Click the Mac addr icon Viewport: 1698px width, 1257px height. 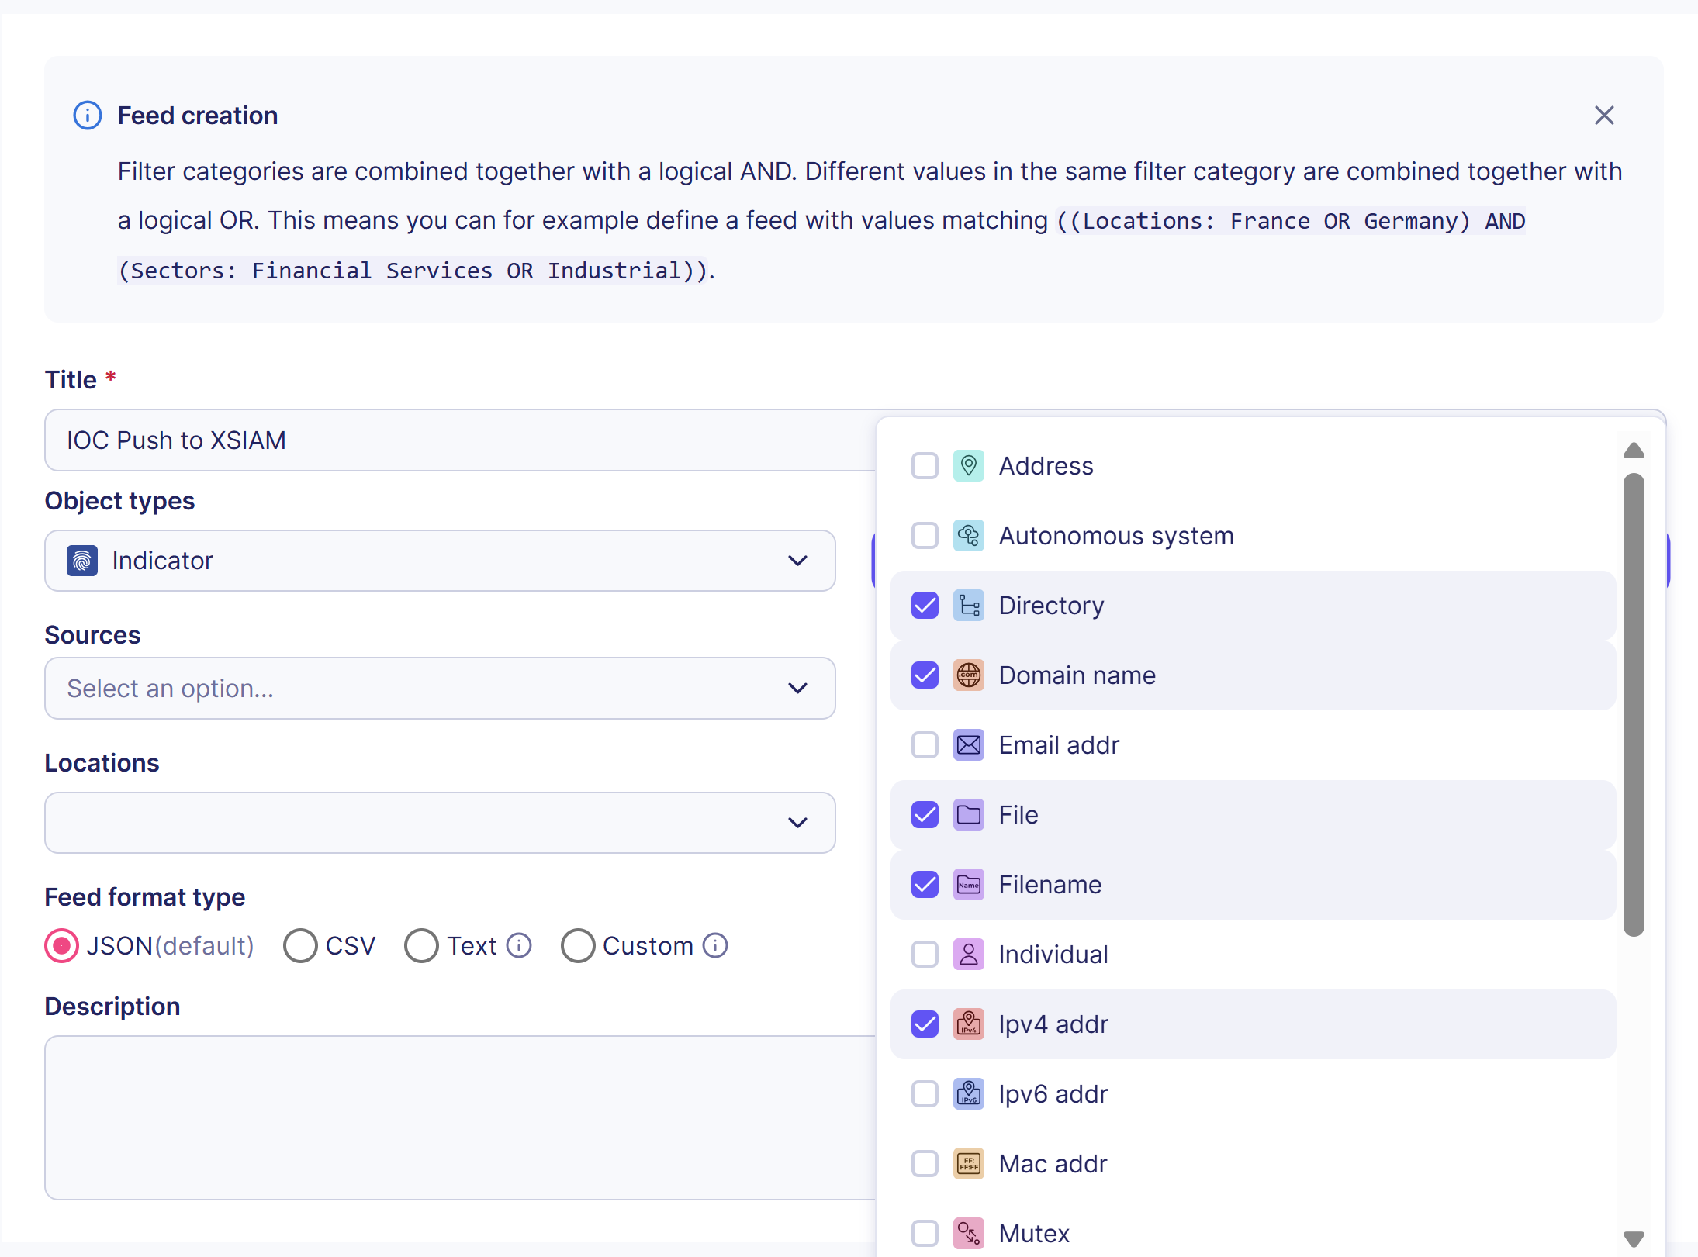click(969, 1163)
